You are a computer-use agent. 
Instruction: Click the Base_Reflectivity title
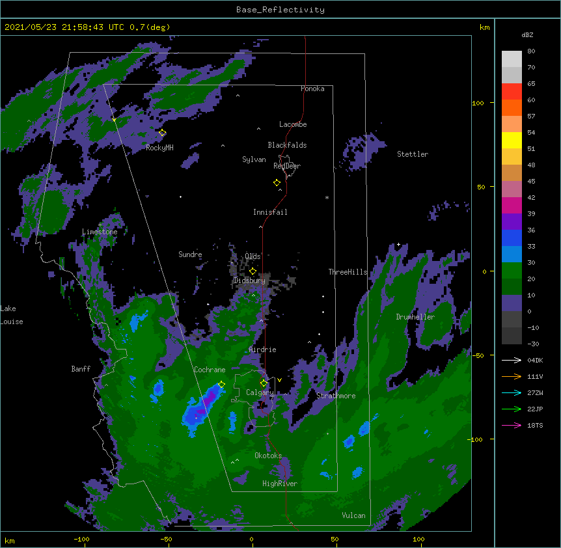click(280, 10)
